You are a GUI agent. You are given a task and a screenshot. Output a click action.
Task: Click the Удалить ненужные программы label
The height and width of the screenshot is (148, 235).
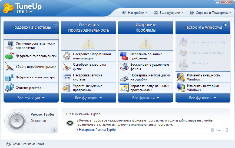click(x=88, y=88)
